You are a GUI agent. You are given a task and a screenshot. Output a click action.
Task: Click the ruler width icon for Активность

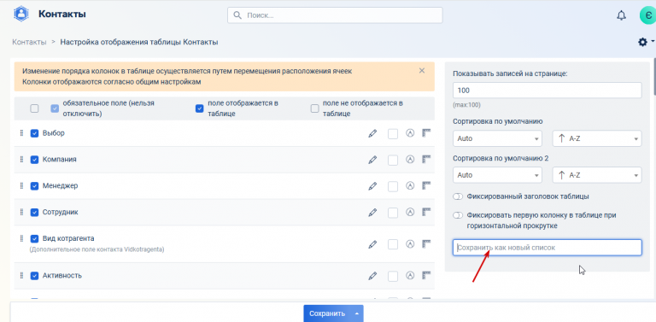[x=426, y=276]
